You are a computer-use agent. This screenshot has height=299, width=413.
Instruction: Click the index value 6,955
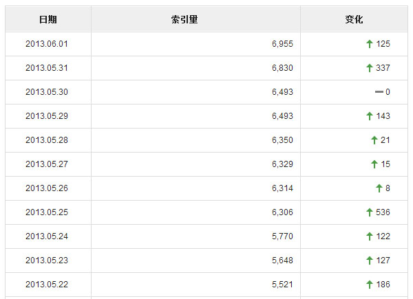click(x=282, y=44)
